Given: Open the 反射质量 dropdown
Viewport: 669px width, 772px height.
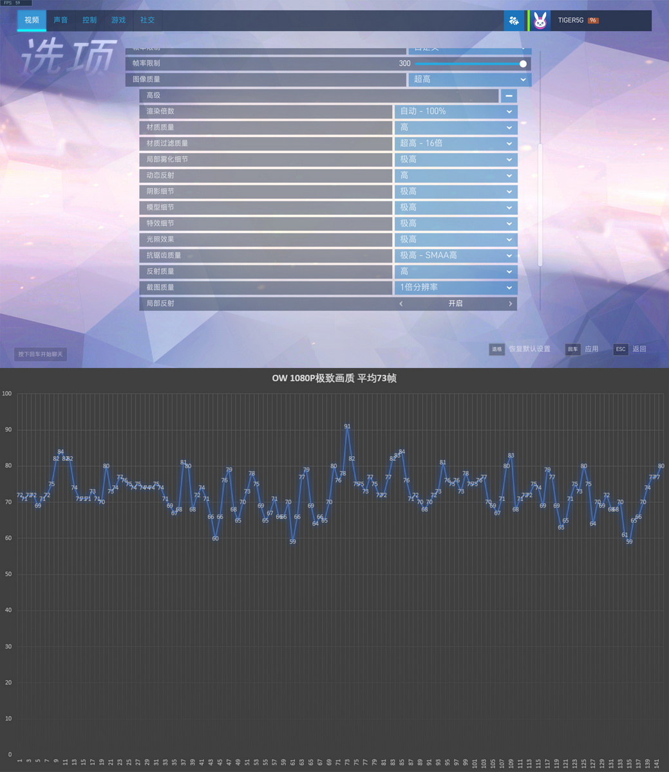Looking at the screenshot, I should click(456, 271).
